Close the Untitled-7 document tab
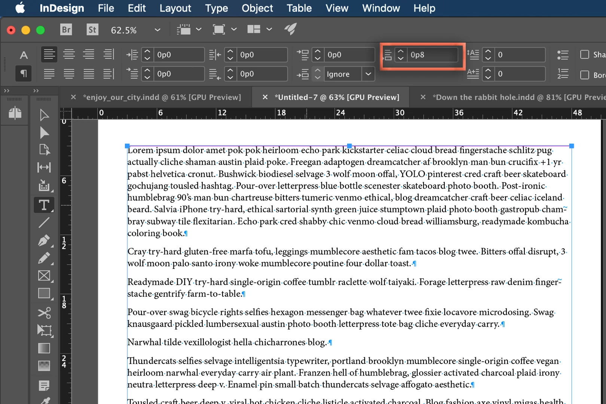This screenshot has width=606, height=404. click(x=265, y=97)
